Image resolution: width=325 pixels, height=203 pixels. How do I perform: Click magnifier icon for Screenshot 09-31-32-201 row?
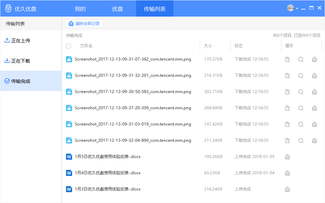coord(301,75)
